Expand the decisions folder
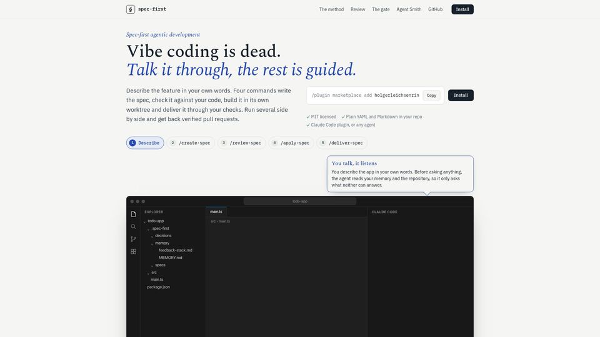Viewport: 600px width, 337px height. pyautogui.click(x=163, y=236)
